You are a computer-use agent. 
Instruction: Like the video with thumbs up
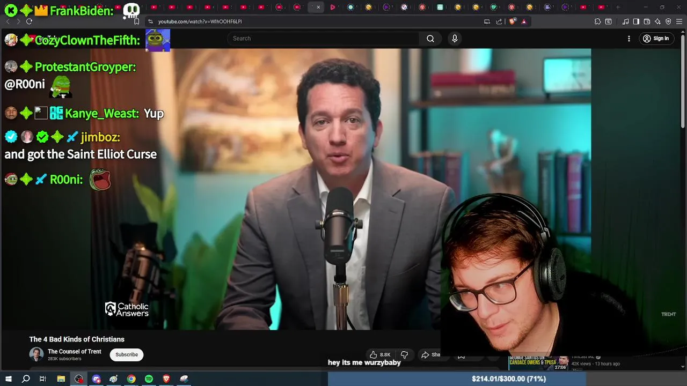[x=379, y=354]
